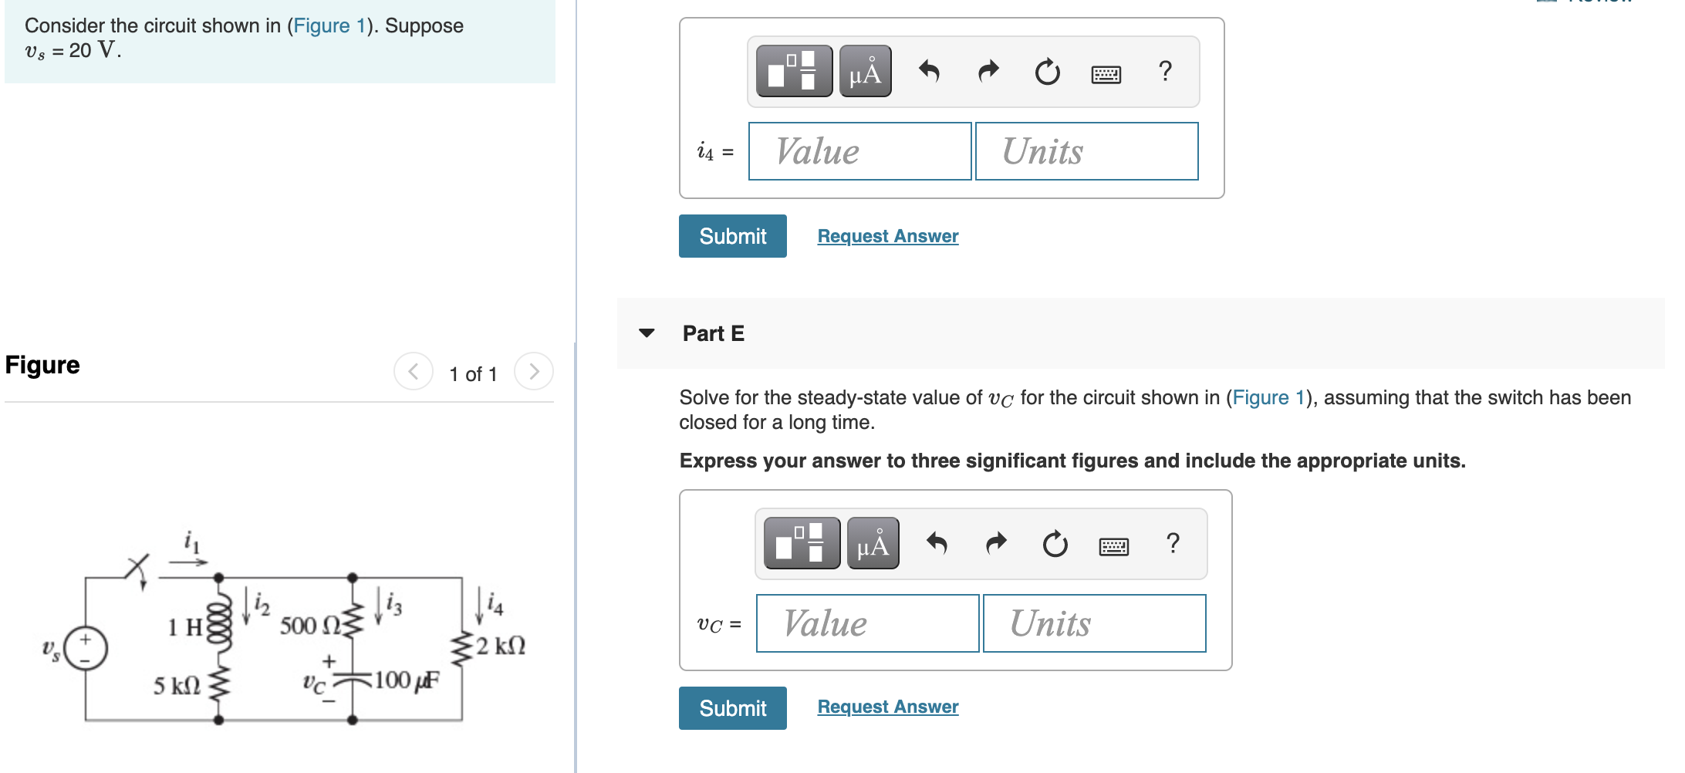Request Answer for Part E
The height and width of the screenshot is (773, 1685).
[x=887, y=706]
